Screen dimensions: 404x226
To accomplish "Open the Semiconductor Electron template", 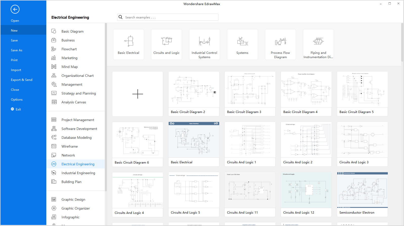I will (x=362, y=194).
